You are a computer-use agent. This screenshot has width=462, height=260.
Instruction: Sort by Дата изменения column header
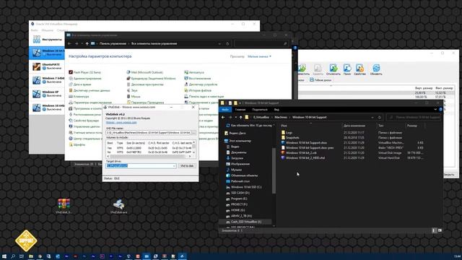pos(354,126)
